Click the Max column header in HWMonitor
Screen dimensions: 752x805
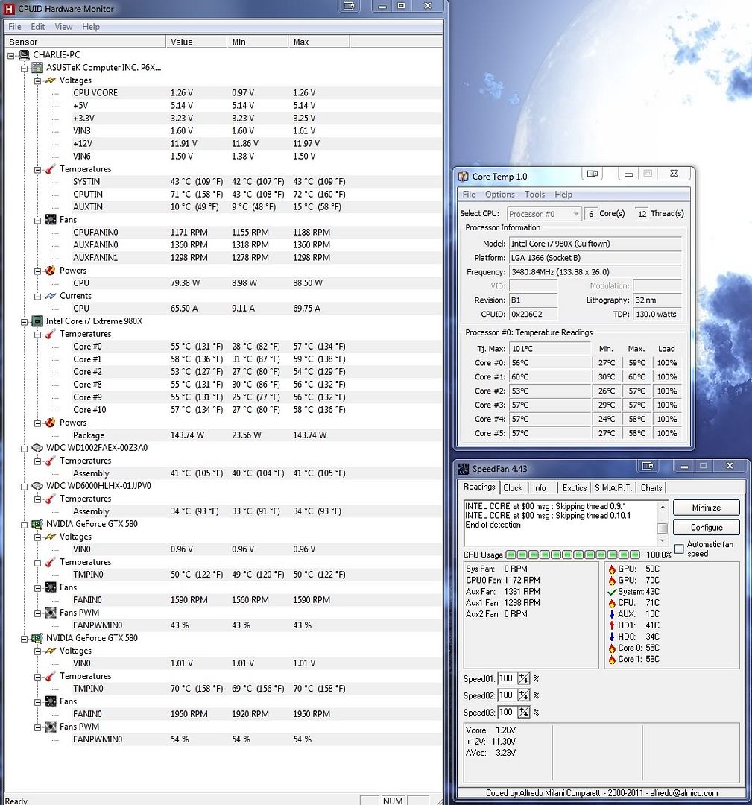(319, 42)
